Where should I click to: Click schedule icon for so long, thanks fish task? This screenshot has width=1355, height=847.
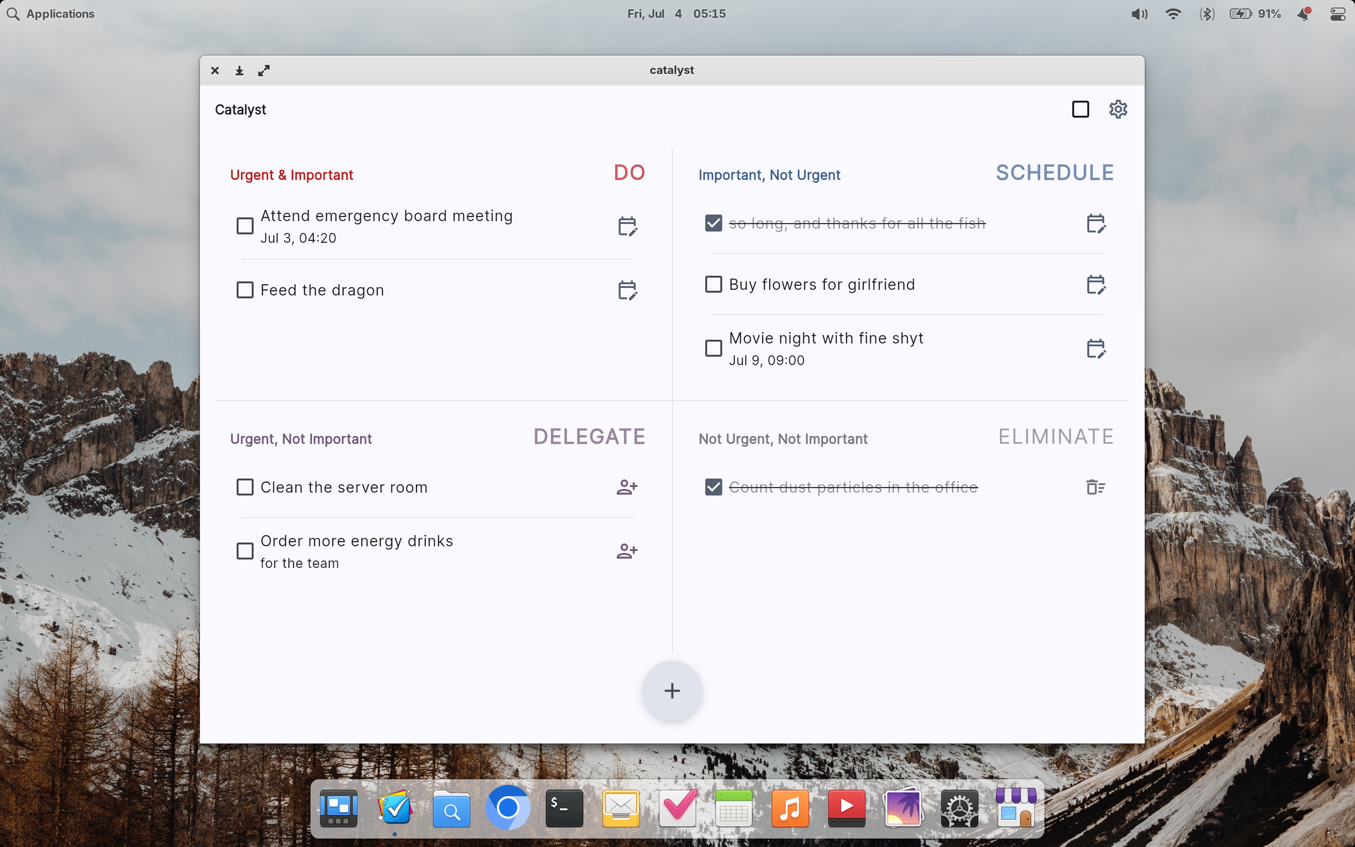click(1096, 224)
